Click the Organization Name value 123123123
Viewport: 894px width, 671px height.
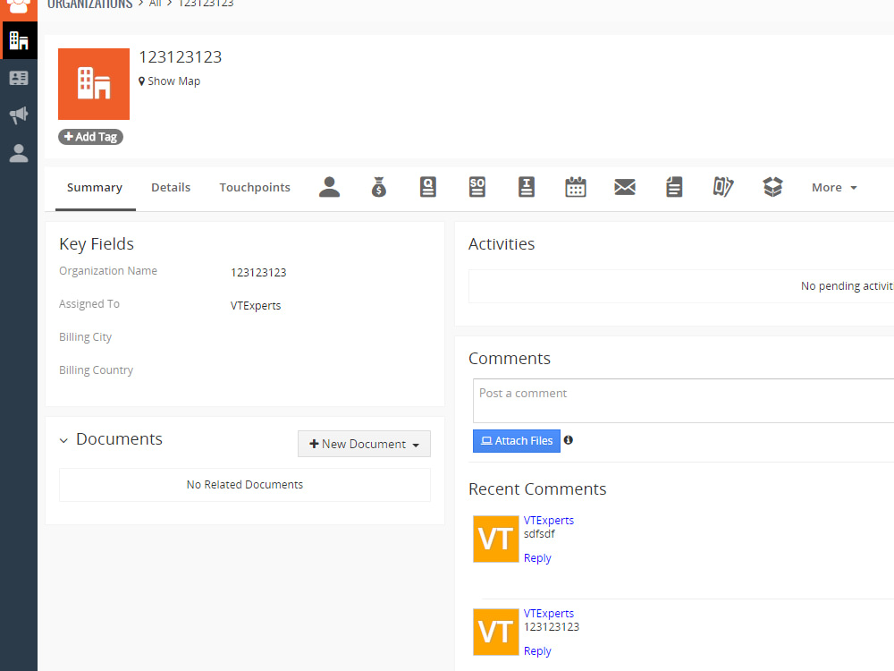258,273
